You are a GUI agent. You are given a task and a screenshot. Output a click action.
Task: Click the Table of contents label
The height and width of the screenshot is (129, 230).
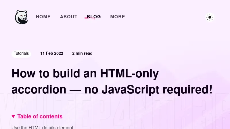[40, 116]
